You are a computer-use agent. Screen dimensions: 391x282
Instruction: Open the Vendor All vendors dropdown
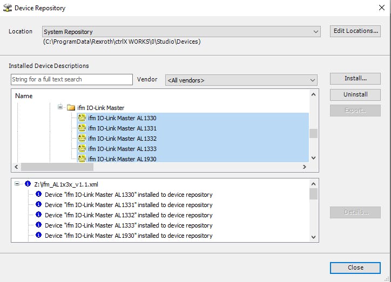[x=241, y=80]
